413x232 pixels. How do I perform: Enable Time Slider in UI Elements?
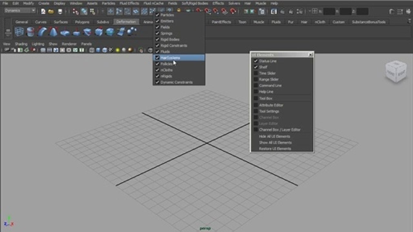[x=256, y=73]
